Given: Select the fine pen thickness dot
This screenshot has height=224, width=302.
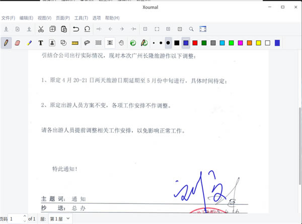Looking at the screenshot, I should pos(154,43).
